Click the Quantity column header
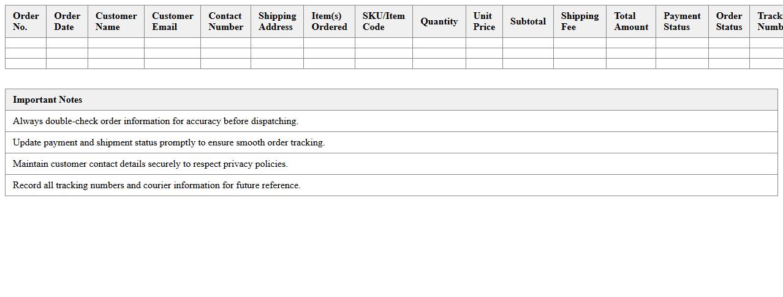783x297 pixels. (x=439, y=21)
